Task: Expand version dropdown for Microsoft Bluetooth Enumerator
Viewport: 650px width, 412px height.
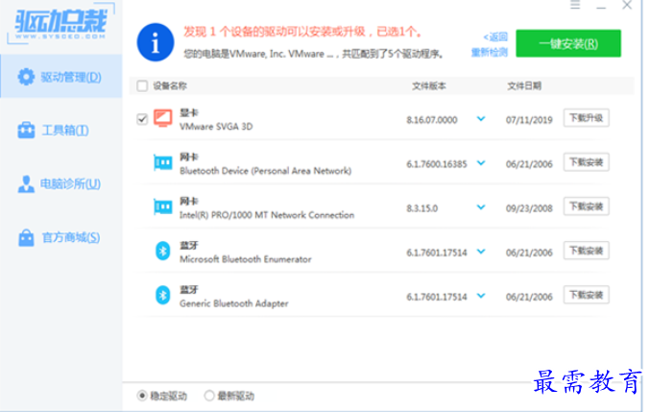Action: 481,252
